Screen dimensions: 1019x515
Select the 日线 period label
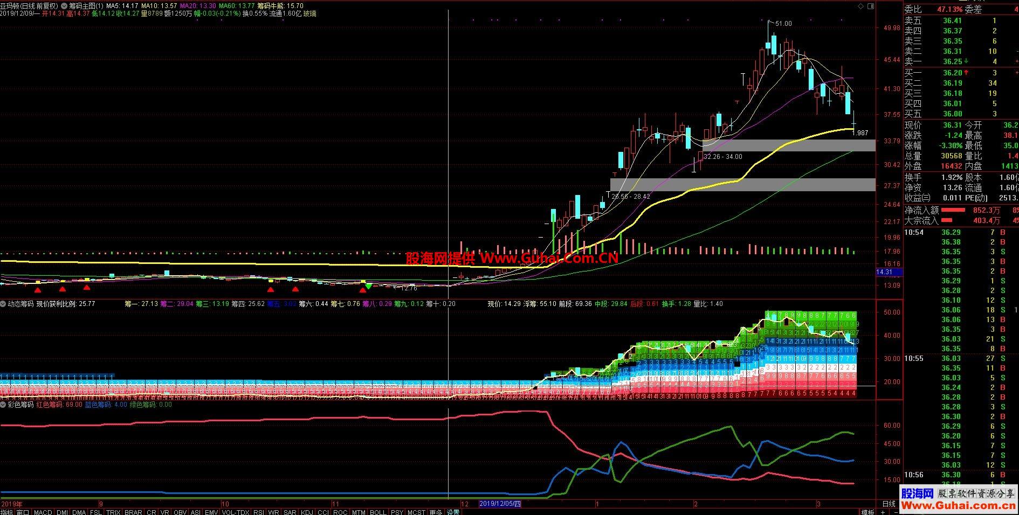pos(889,504)
